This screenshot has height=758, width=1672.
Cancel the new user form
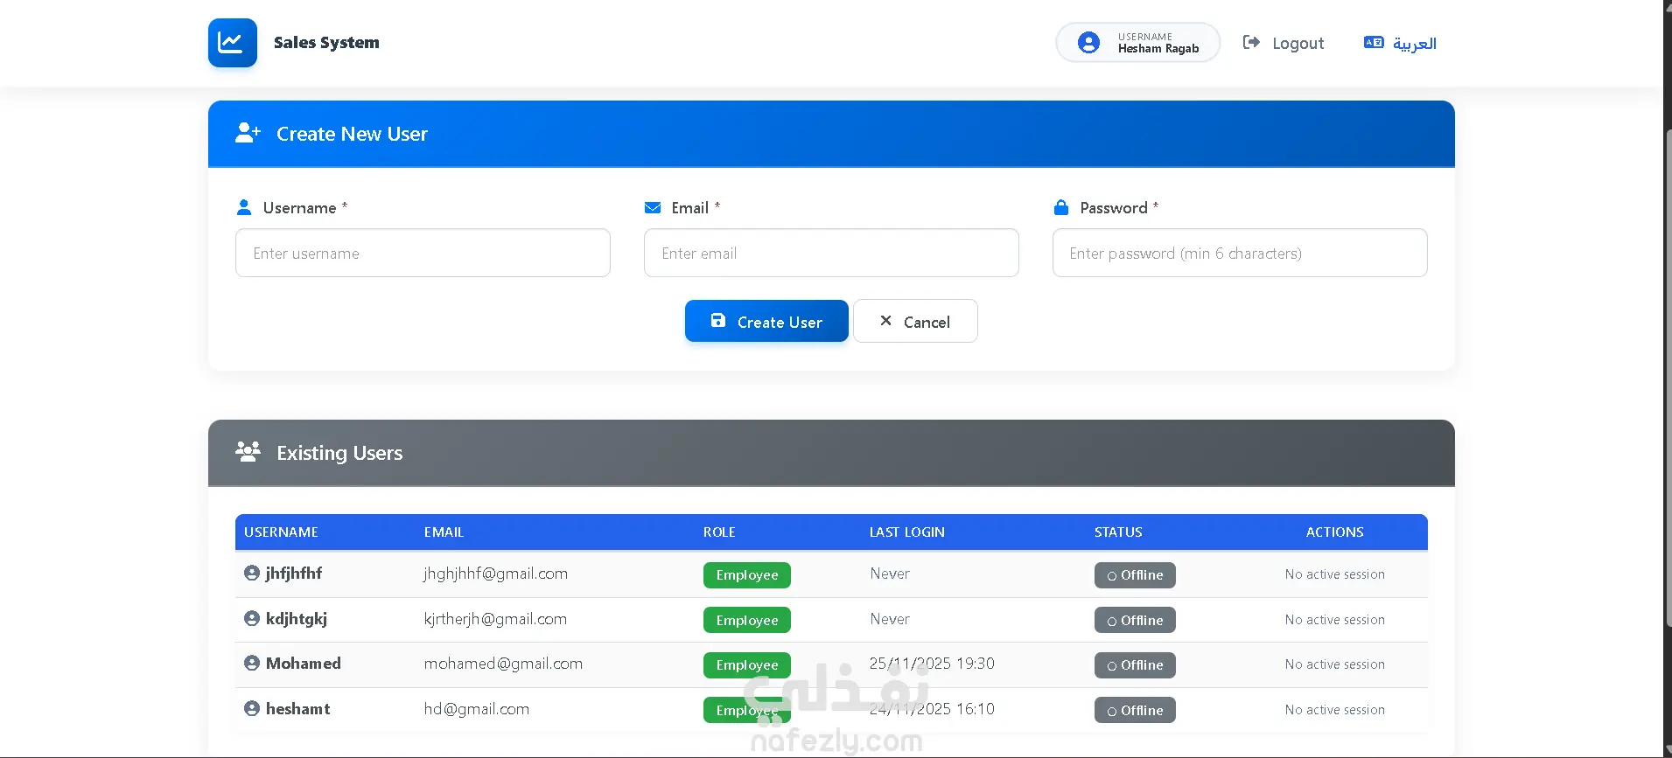pyautogui.click(x=915, y=321)
